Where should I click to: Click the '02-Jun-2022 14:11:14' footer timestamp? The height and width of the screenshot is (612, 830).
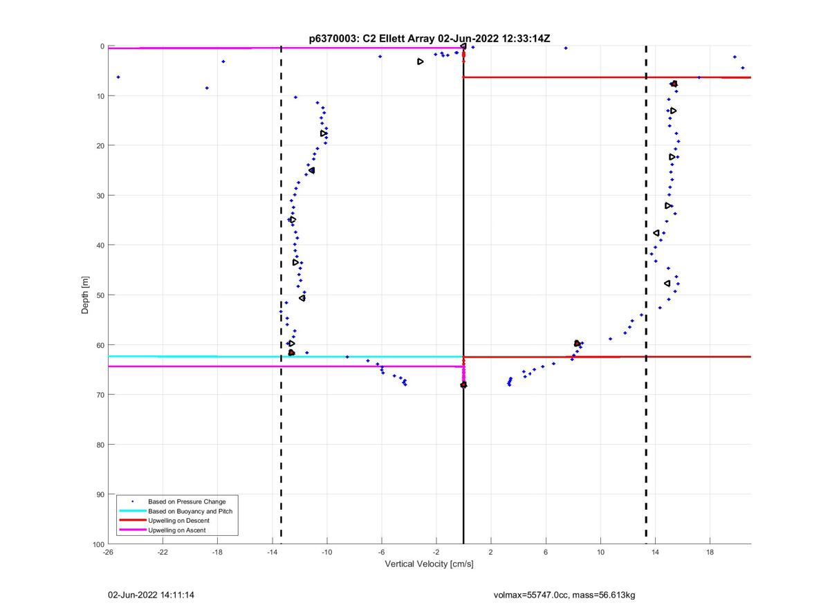point(151,595)
